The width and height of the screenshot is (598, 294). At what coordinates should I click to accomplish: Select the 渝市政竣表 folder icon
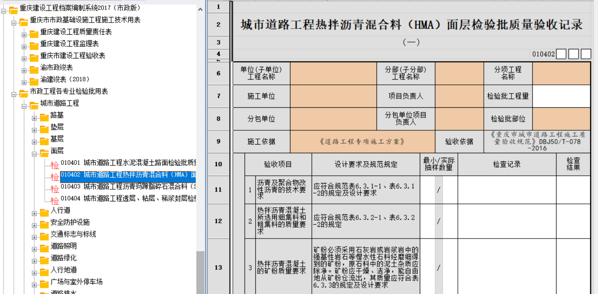pos(34,69)
